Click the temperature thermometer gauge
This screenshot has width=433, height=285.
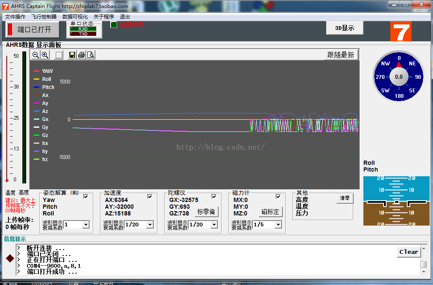7,118
